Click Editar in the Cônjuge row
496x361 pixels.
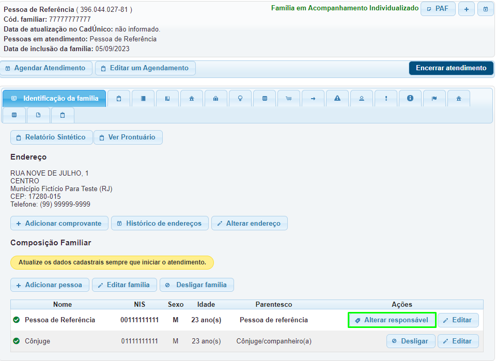458,341
